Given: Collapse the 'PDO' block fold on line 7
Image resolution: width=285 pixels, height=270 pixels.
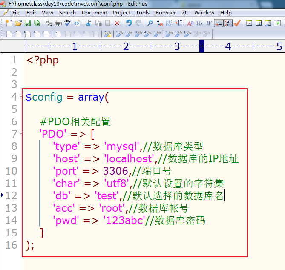Looking at the screenshot, I should (x=21, y=134).
